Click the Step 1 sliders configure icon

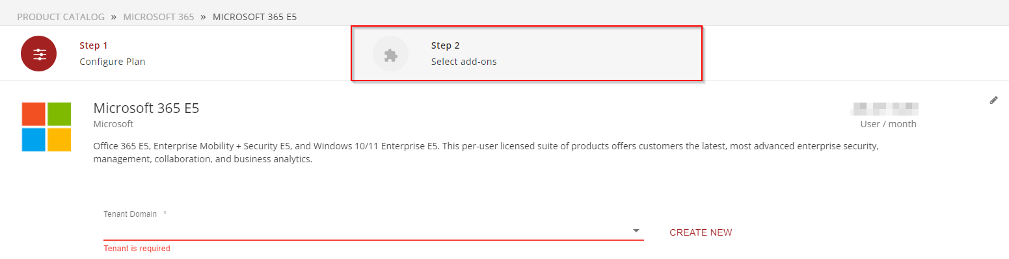[x=38, y=54]
